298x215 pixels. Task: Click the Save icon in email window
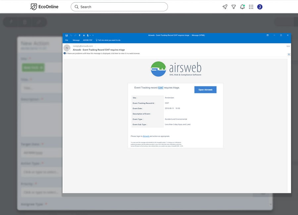pyautogui.click(x=67, y=35)
